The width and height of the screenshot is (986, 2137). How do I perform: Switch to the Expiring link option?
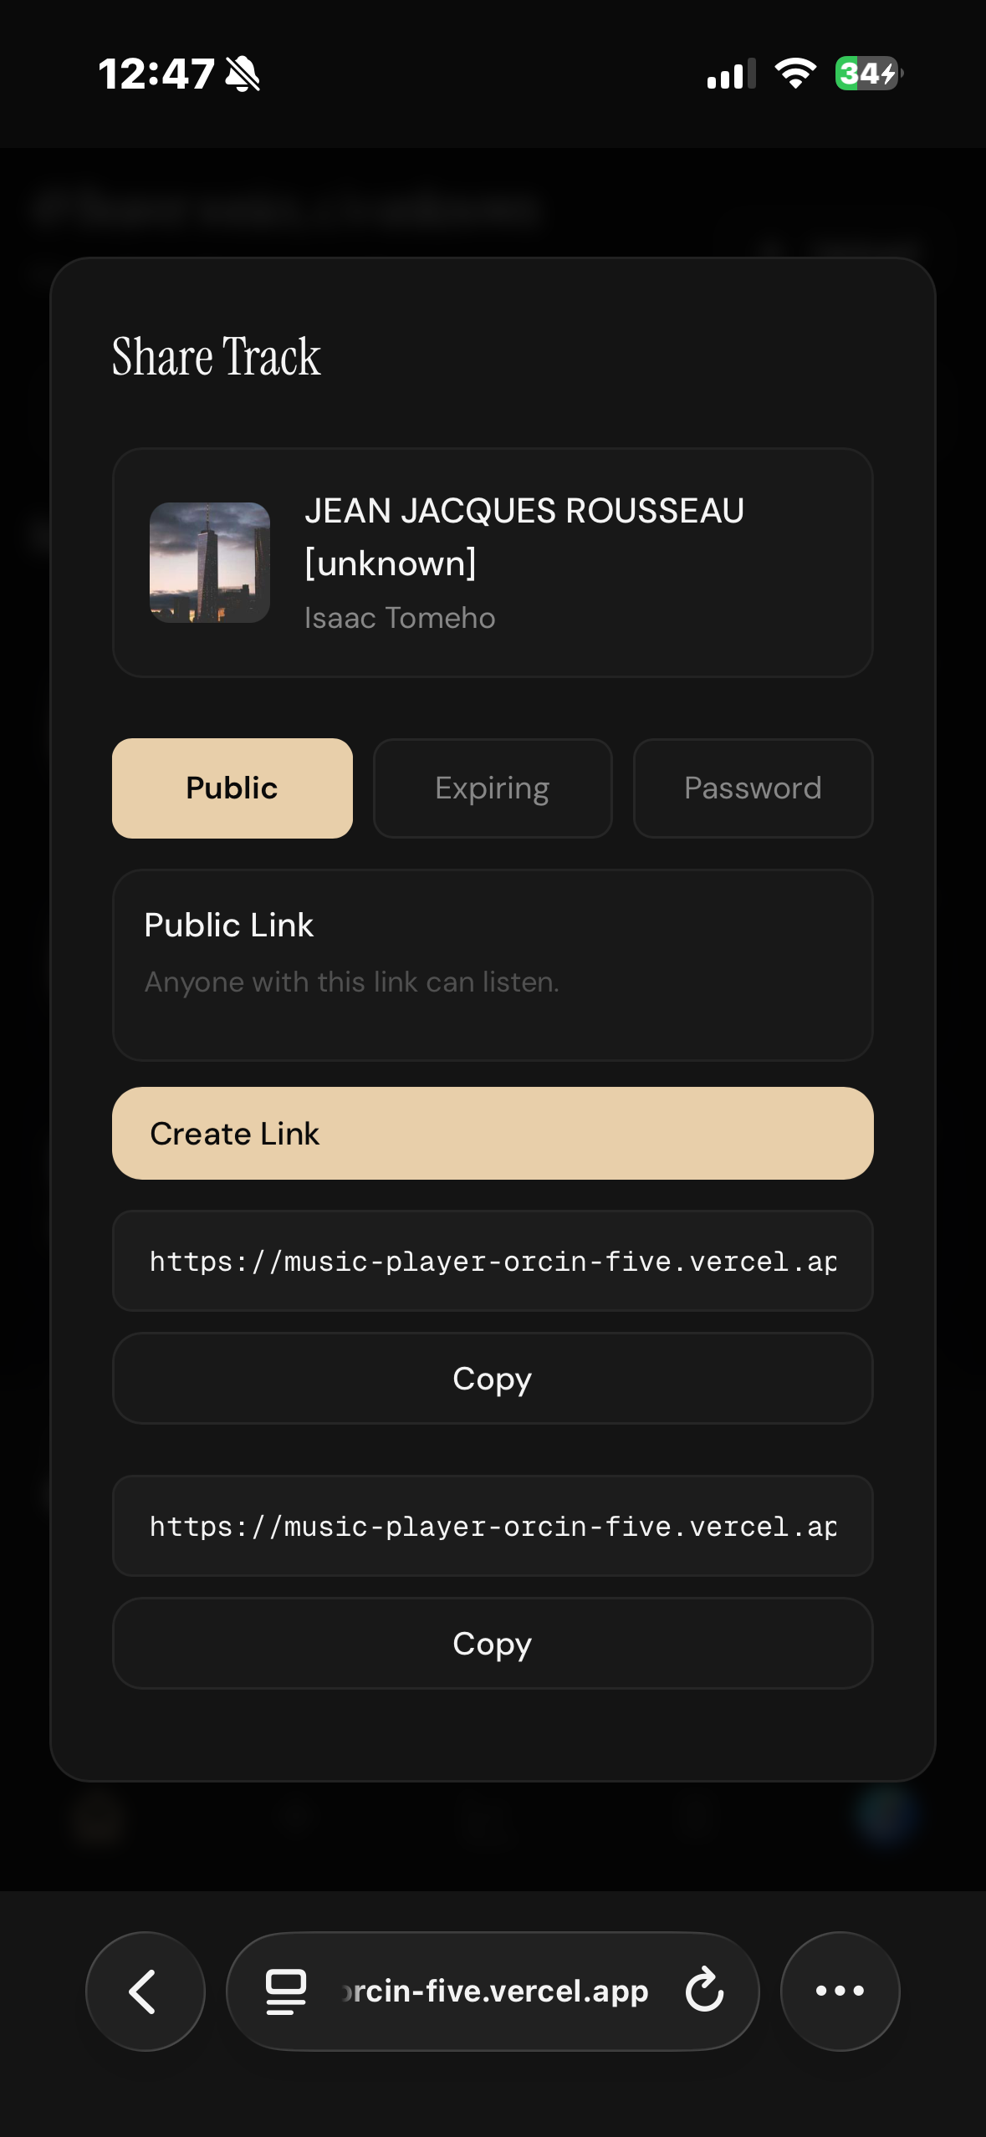click(493, 788)
